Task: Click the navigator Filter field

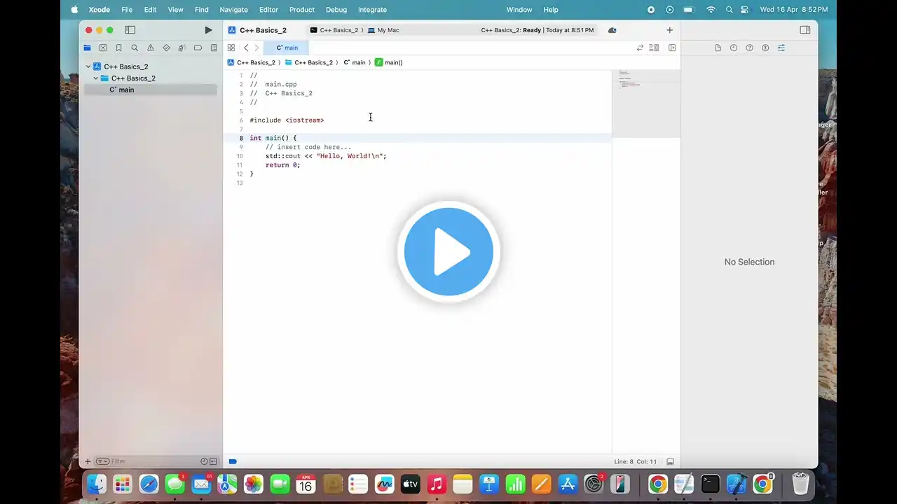Action: pyautogui.click(x=146, y=461)
